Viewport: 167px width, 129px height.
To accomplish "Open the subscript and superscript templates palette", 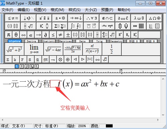I will click(x=44, y=26).
